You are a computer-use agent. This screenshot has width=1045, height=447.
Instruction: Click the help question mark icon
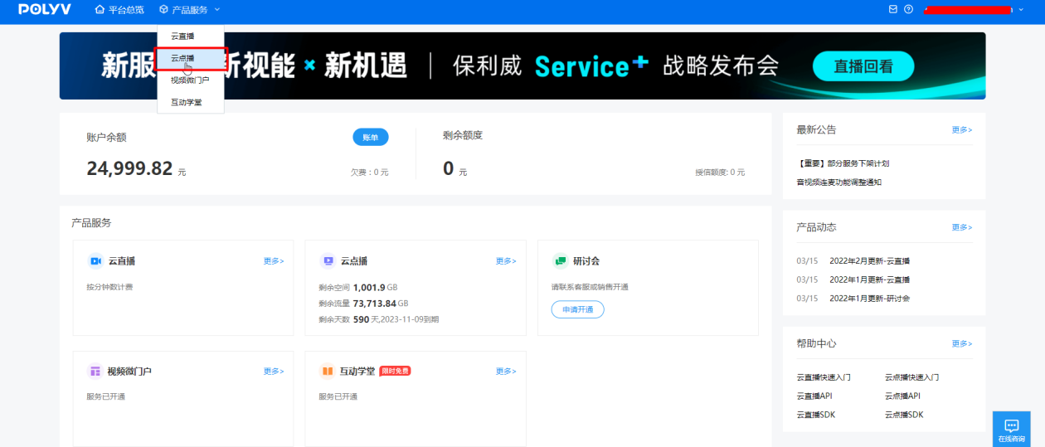click(909, 10)
